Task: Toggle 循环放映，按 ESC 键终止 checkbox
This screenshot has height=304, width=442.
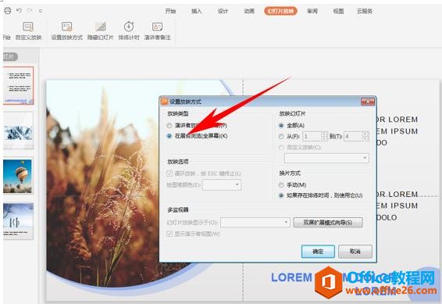Action: pyautogui.click(x=169, y=173)
